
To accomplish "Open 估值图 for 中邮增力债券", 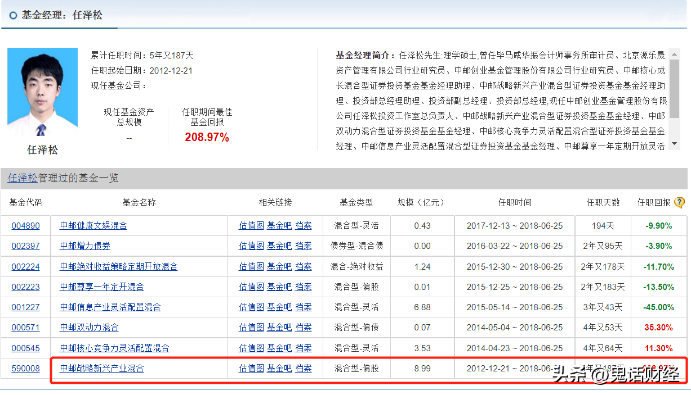I will 251,246.
